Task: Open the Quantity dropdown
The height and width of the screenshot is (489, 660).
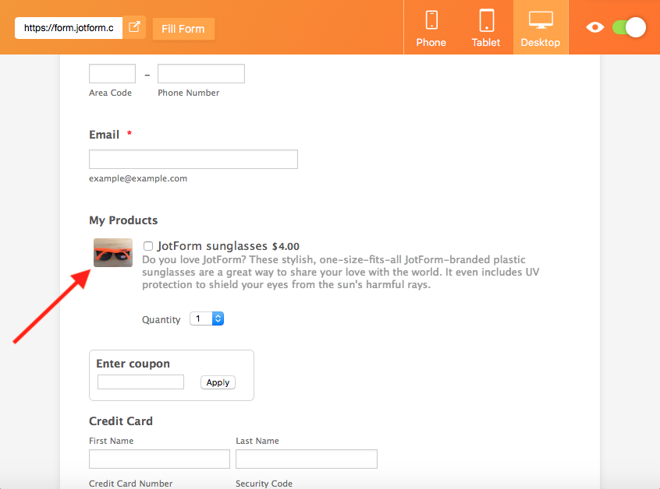Action: 207,318
